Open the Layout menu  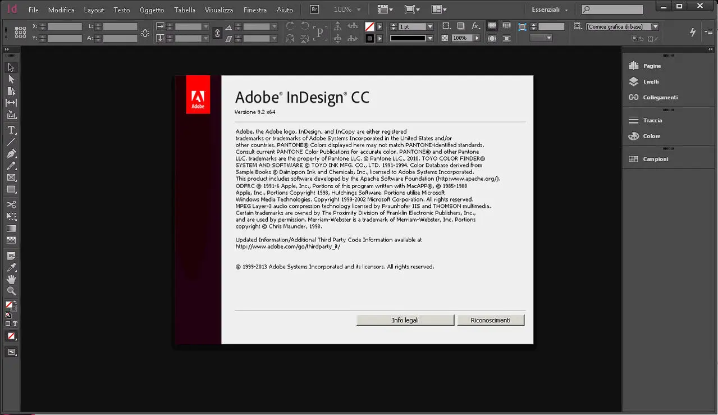pos(94,10)
